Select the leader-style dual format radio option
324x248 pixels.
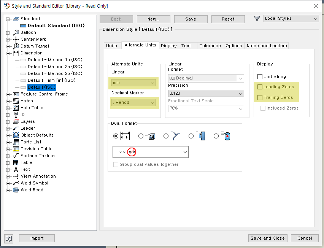[x=166, y=136]
